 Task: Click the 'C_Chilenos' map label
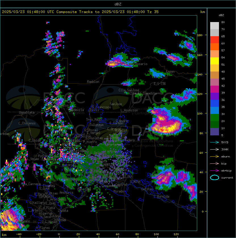[x=27, y=123]
